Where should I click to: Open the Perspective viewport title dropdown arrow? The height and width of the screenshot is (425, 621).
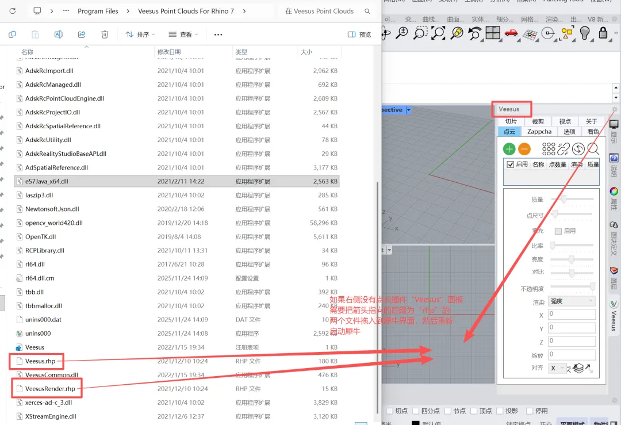409,110
